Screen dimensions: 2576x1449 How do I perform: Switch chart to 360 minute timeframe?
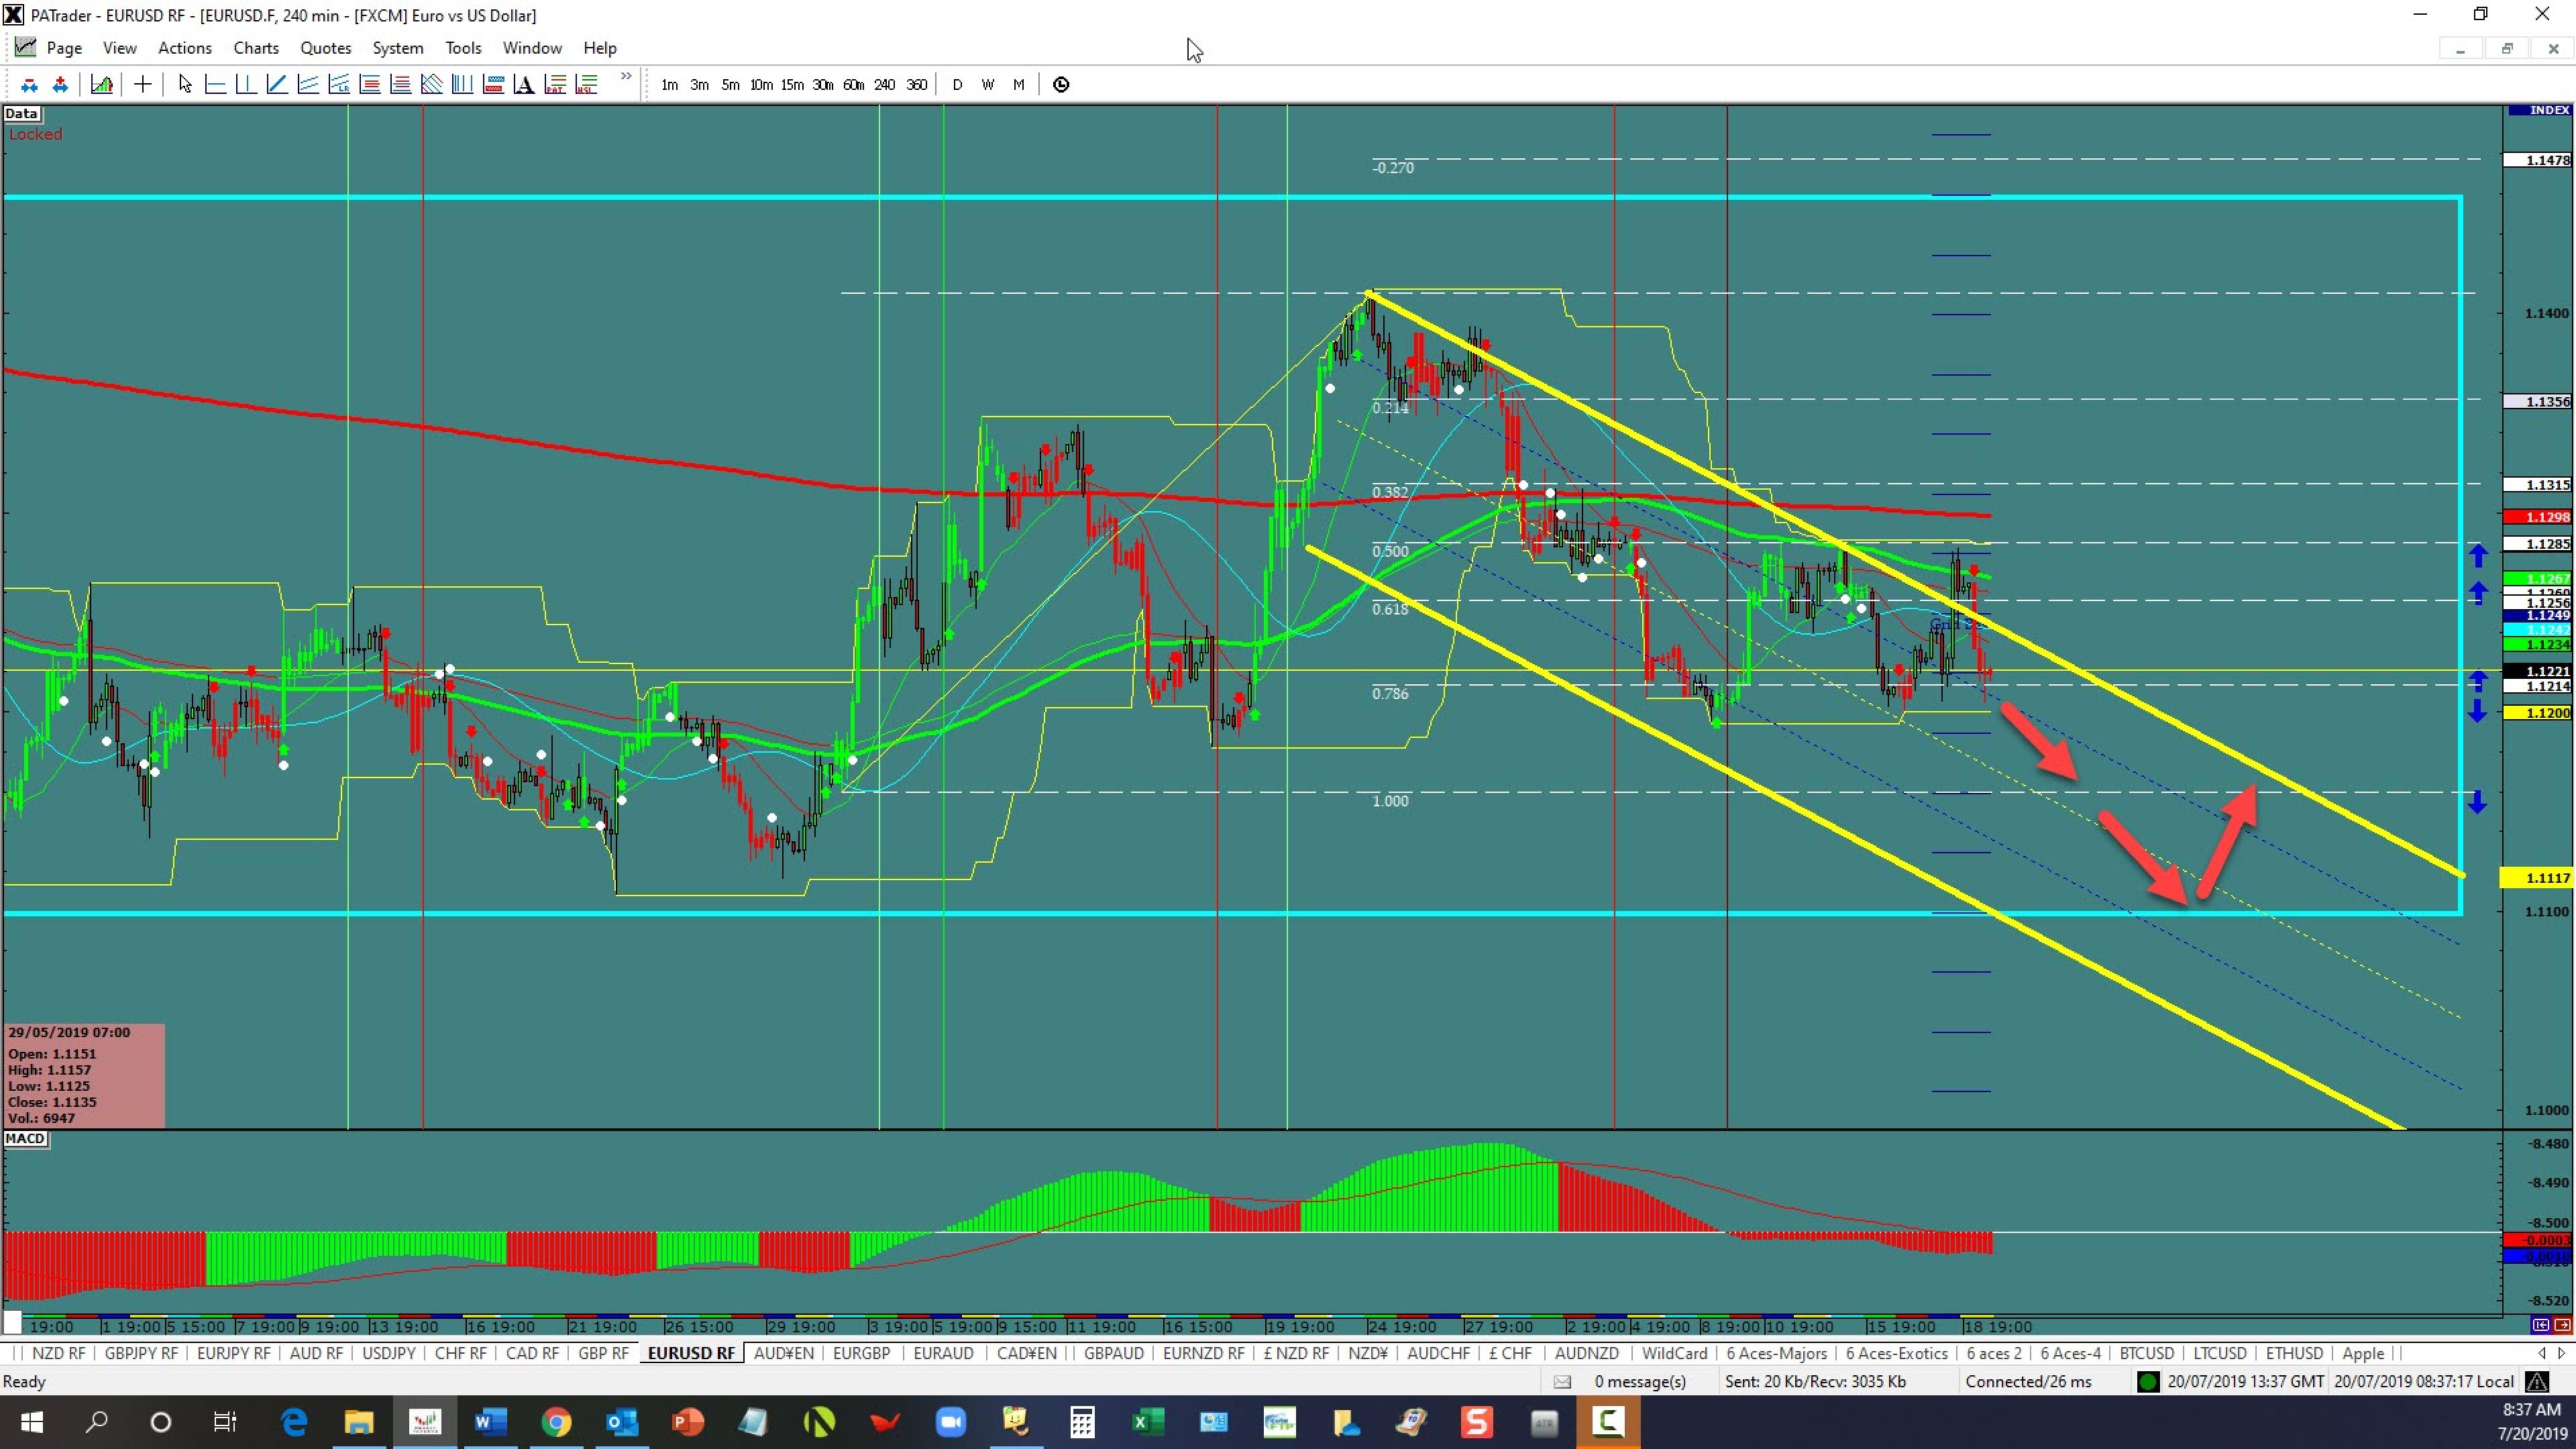coord(917,85)
